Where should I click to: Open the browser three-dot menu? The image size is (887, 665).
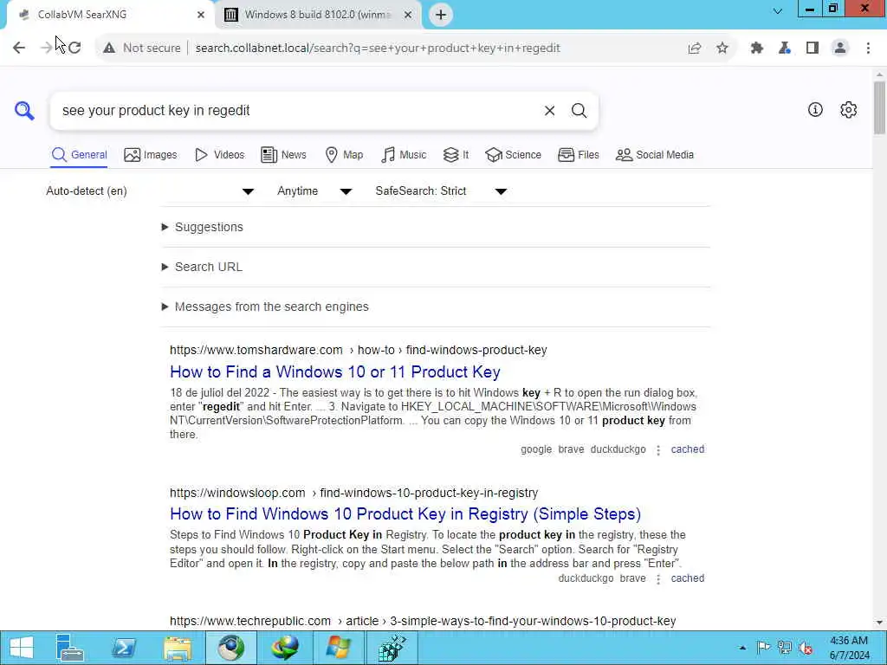click(x=868, y=48)
